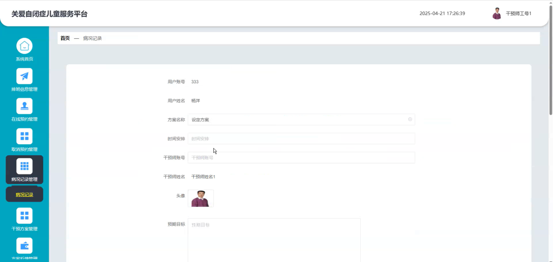Focus the 干预师账号 input field
This screenshot has width=553, height=262.
(301, 158)
